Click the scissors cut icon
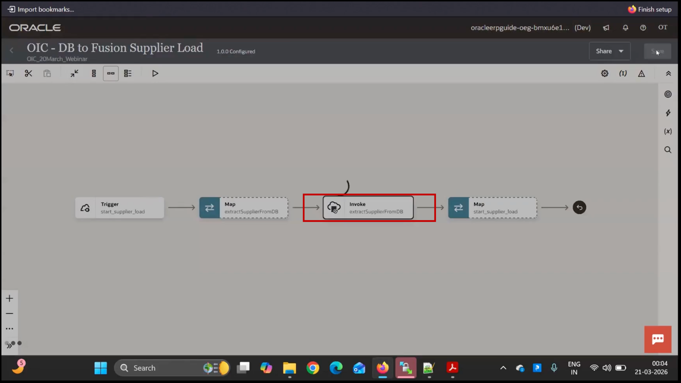Screen dimensions: 681x383 28,73
